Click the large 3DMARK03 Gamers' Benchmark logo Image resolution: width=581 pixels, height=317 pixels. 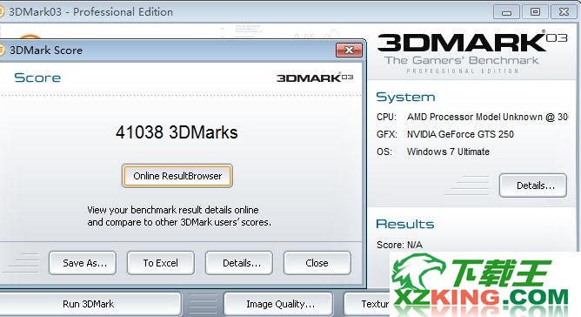pos(471,52)
